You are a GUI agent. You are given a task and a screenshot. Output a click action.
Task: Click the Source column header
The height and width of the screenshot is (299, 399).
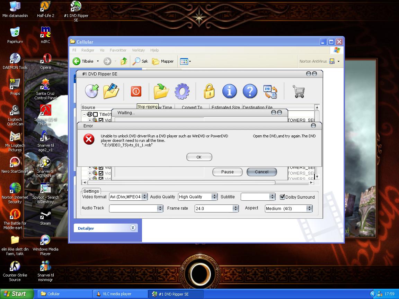tap(109, 107)
